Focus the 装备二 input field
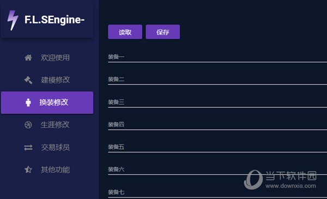The width and height of the screenshot is (327, 199). tap(217, 80)
